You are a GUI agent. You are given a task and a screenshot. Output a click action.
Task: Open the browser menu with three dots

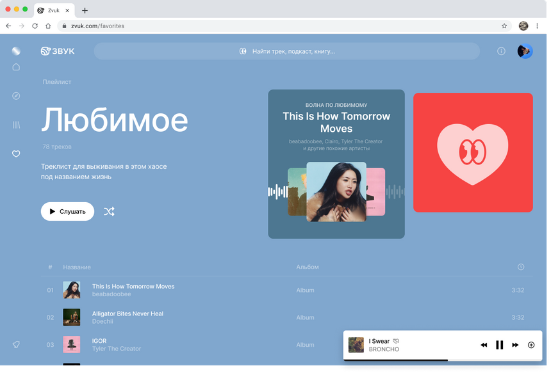pos(537,26)
